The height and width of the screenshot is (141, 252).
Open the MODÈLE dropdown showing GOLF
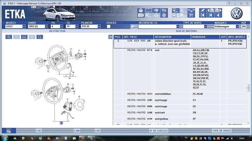click(24, 26)
